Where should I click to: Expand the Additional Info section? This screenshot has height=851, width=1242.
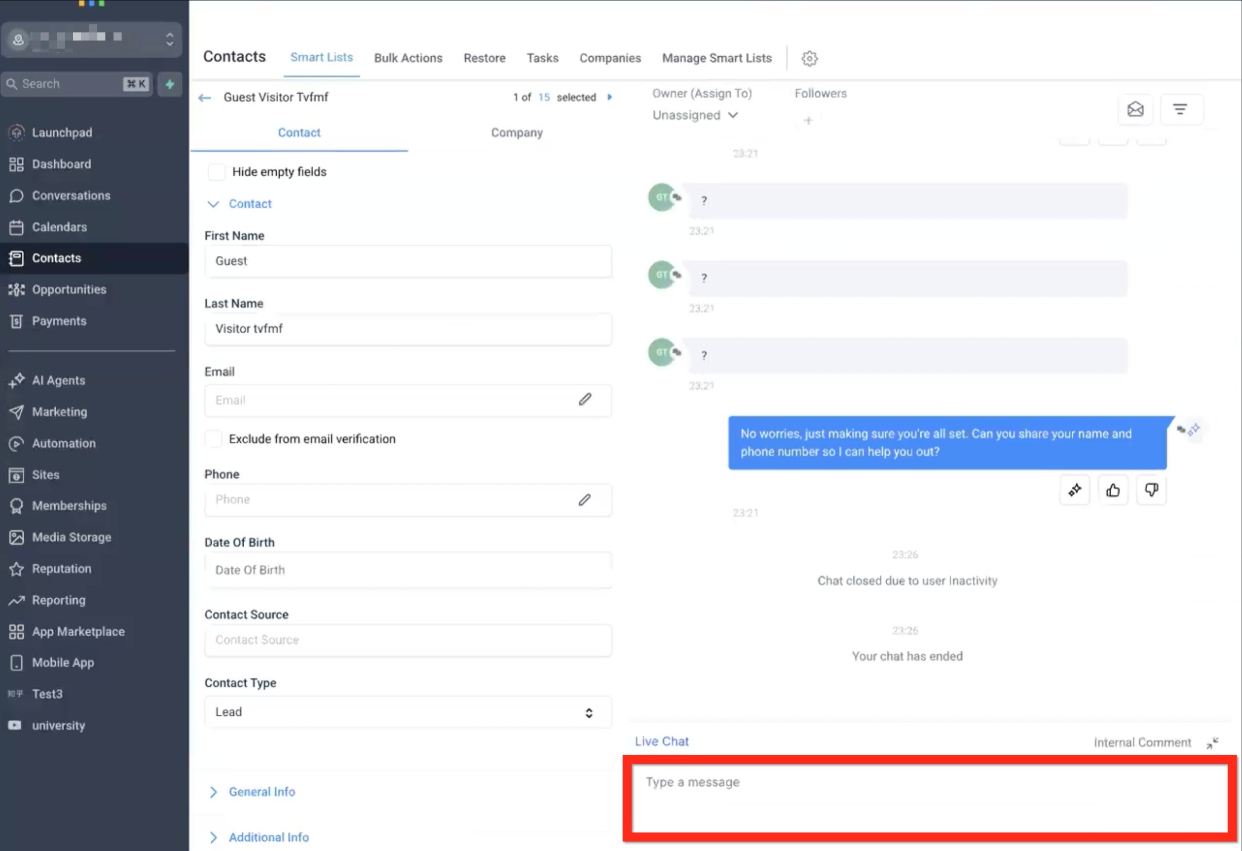point(268,837)
